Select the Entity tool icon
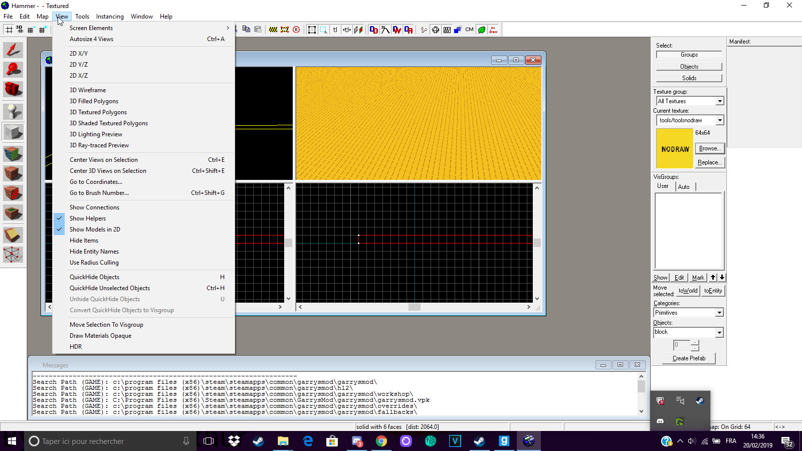 click(x=13, y=111)
